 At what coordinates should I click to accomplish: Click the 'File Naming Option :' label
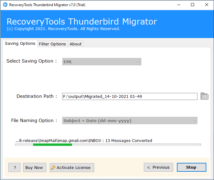[34, 121]
